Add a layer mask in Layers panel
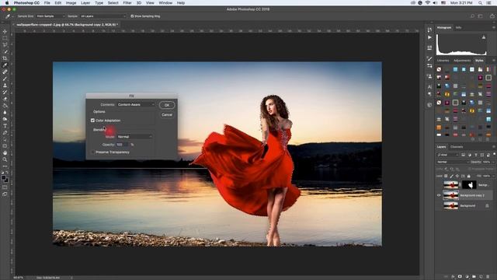This screenshot has width=497, height=280. pos(460,277)
